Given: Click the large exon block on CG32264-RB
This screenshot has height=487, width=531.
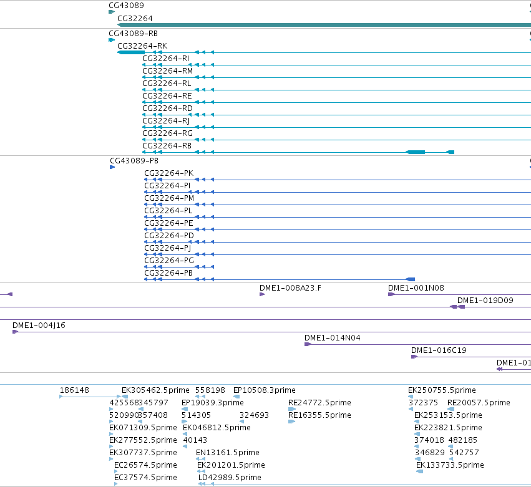Looking at the screenshot, I should click(x=416, y=152).
